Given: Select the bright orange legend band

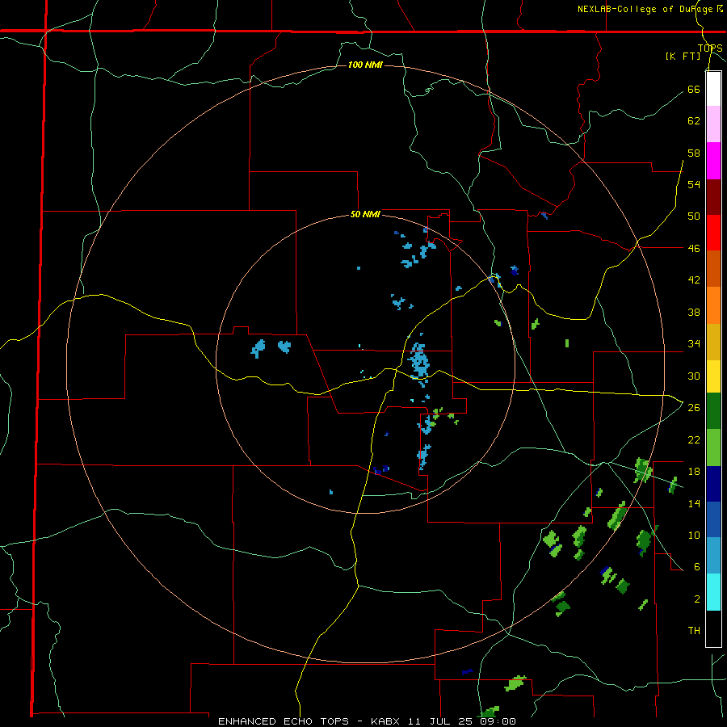Looking at the screenshot, I should click(x=713, y=305).
